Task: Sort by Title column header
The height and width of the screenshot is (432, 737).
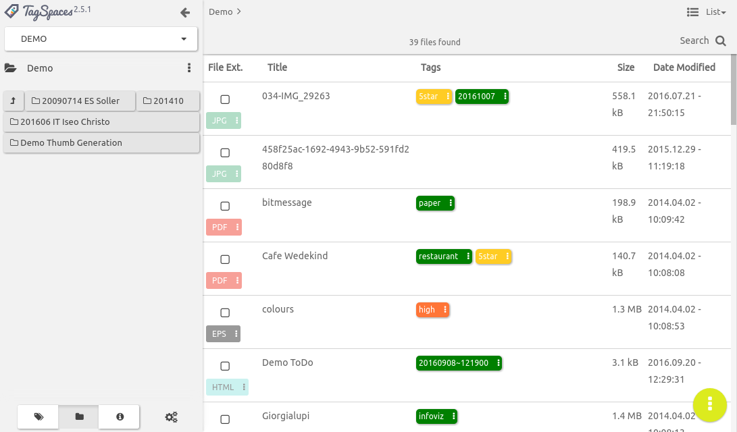Action: [x=278, y=67]
